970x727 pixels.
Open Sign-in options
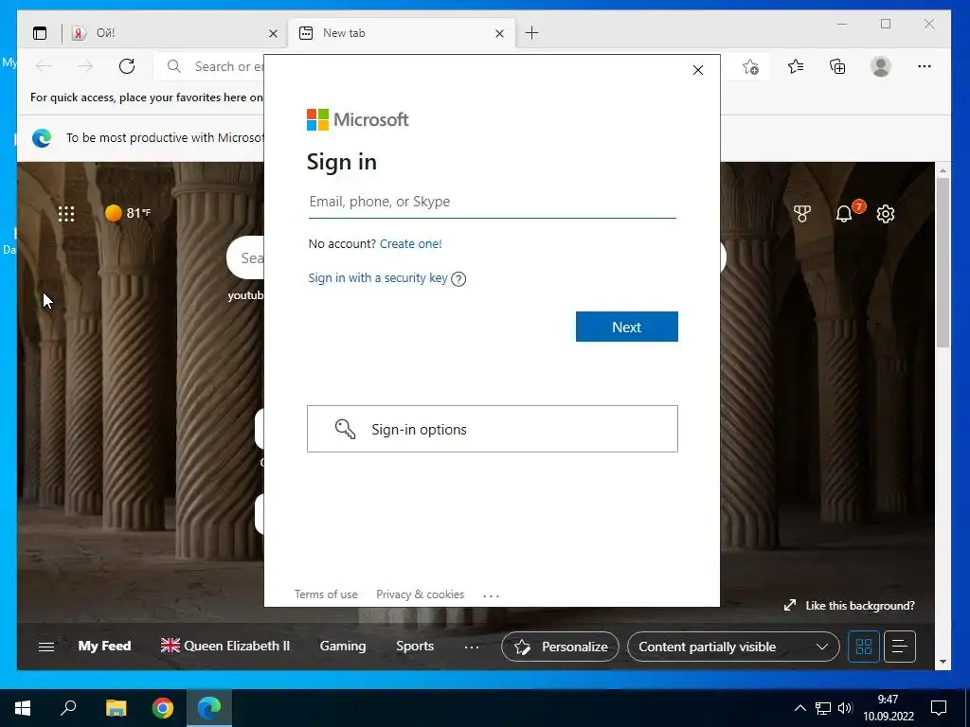pos(493,429)
